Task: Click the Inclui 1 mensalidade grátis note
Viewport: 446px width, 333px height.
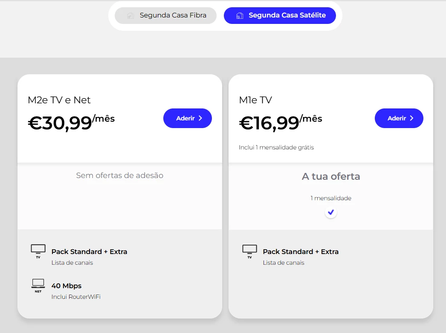Action: [x=276, y=147]
